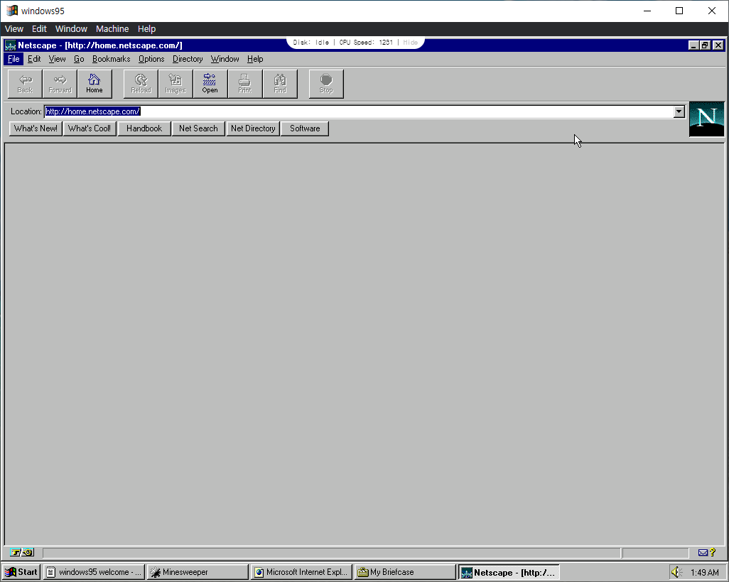Open the Options menu
Image resolution: width=729 pixels, height=582 pixels.
151,59
